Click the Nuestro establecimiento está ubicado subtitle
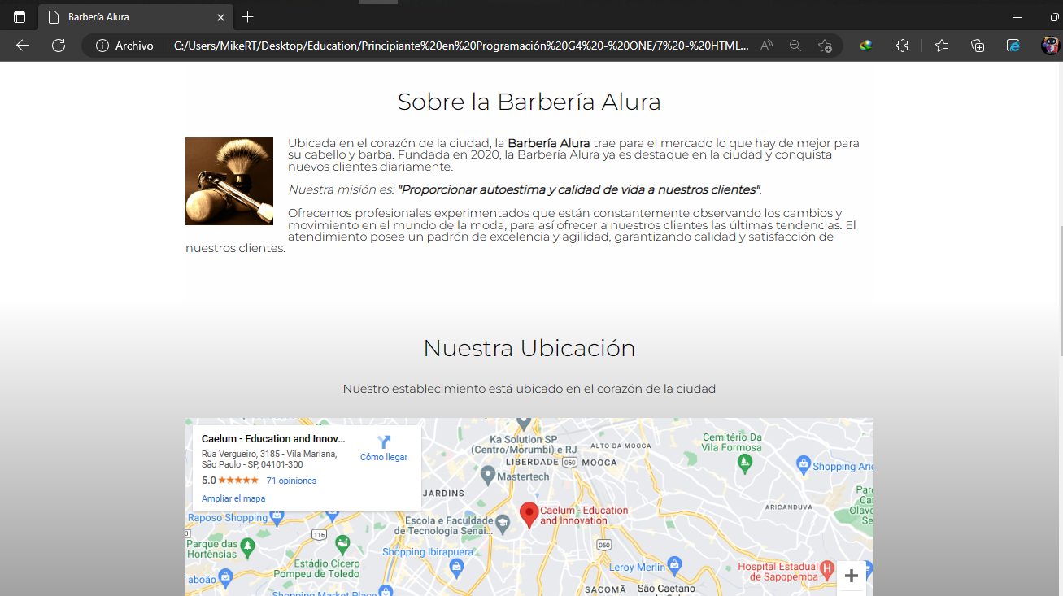The image size is (1063, 596). coord(529,389)
